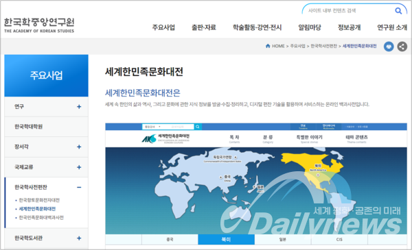
Task: Click 한국학사전편찬 in the breadcrumb
Action: point(323,46)
